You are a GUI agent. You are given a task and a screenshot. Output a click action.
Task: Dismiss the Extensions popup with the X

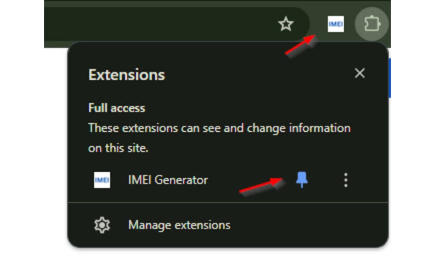point(360,73)
